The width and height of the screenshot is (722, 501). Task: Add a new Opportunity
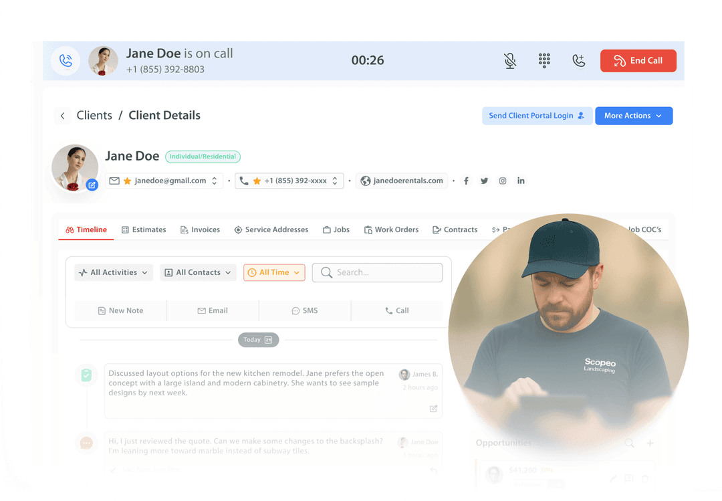tap(650, 443)
